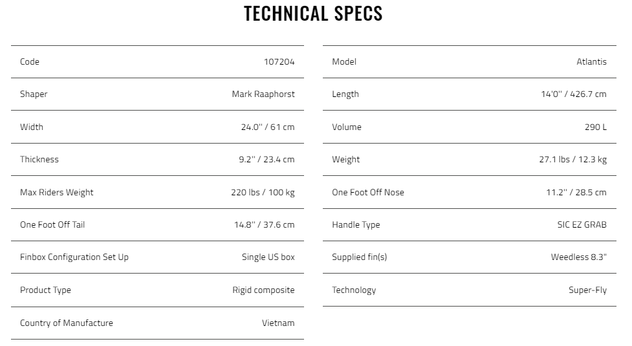Select the Length value 14'0'' / 426.7 cm
This screenshot has height=346, width=632.
(x=574, y=94)
